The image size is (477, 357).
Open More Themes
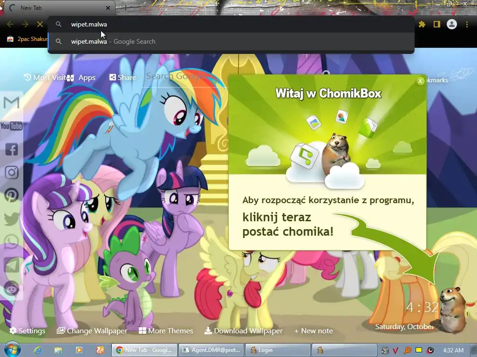tap(166, 331)
